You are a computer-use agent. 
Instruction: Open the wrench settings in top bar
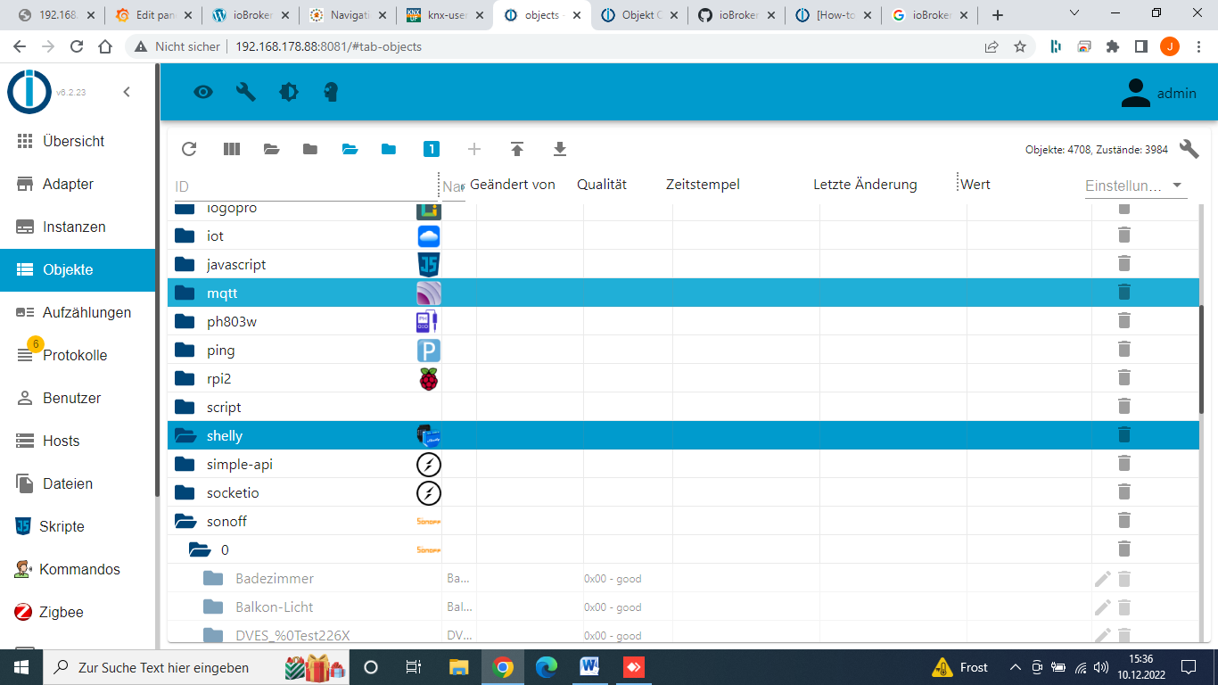point(246,92)
